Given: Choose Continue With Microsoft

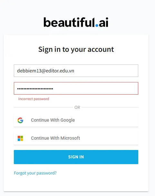Looking at the screenshot, I should 76,138.
